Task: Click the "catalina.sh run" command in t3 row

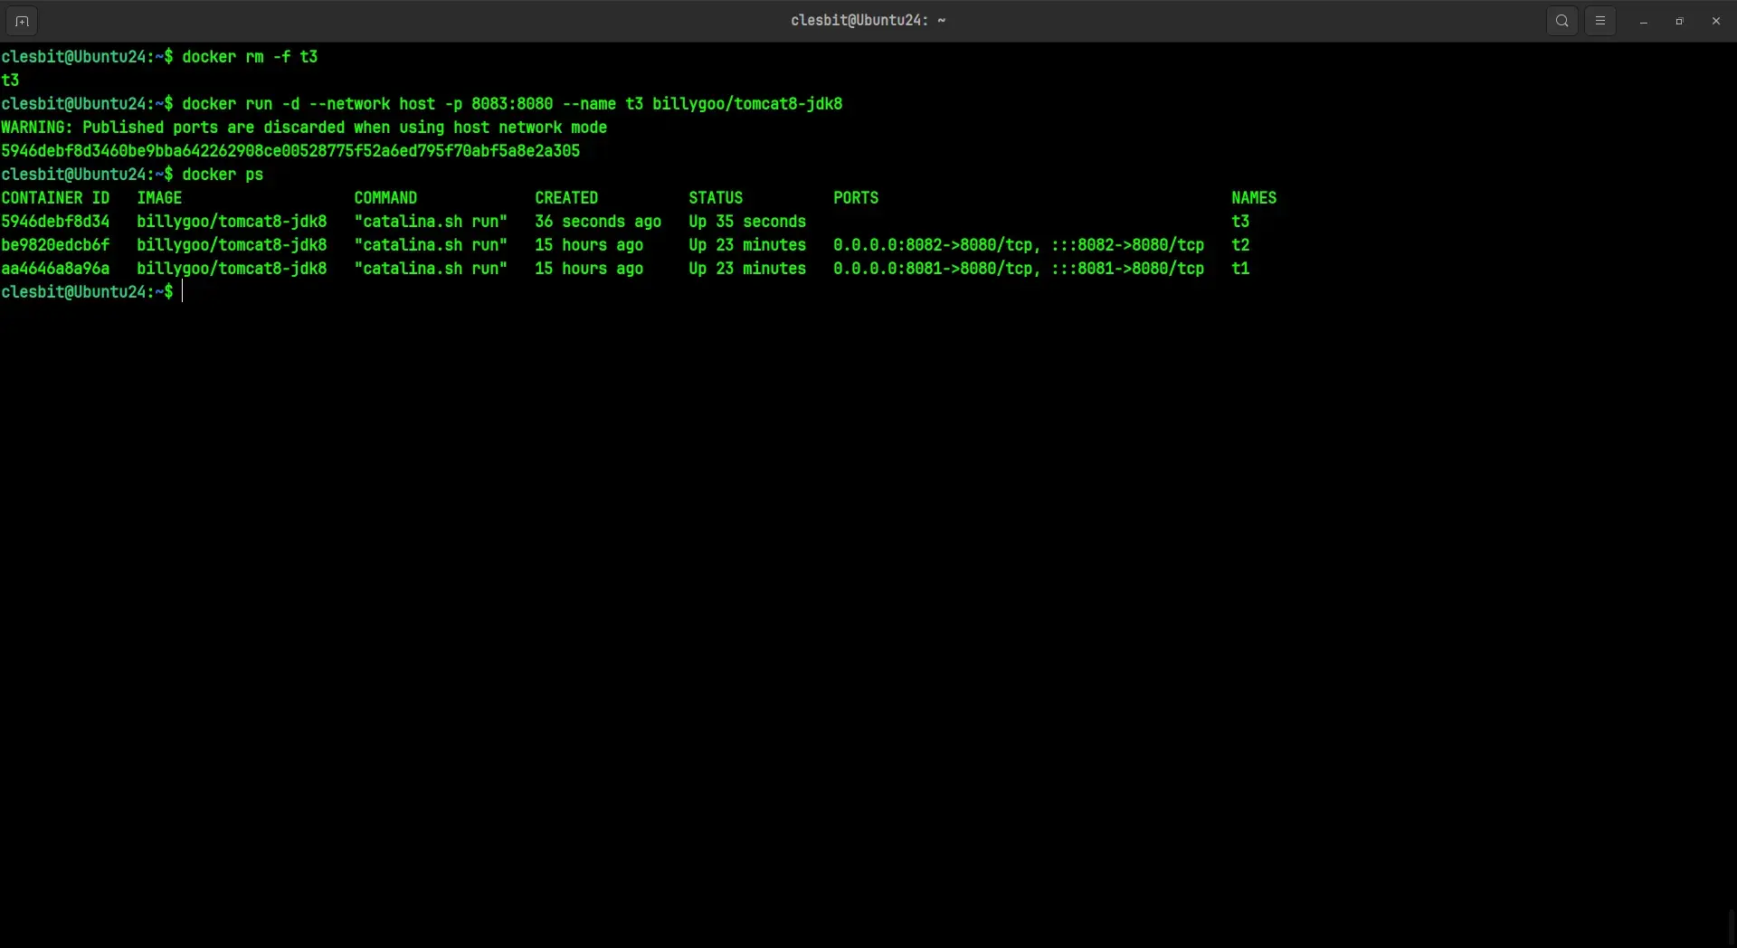Action: pyautogui.click(x=431, y=222)
